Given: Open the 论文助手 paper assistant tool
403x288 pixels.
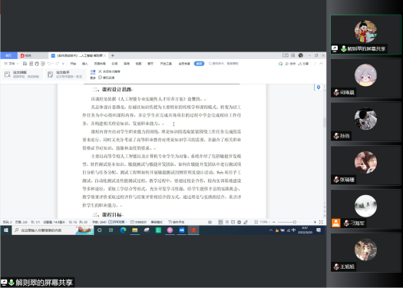Looking at the screenshot, I should (x=65, y=74).
